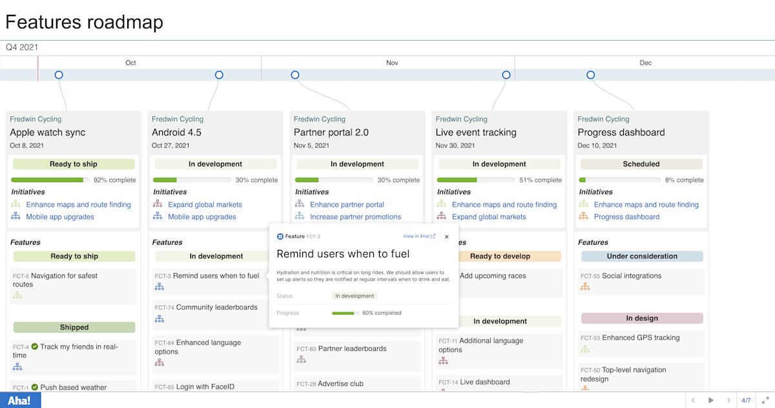Click the fullscreen expand icon in the bottom toolbar
The image size is (775, 408).
[x=765, y=400]
